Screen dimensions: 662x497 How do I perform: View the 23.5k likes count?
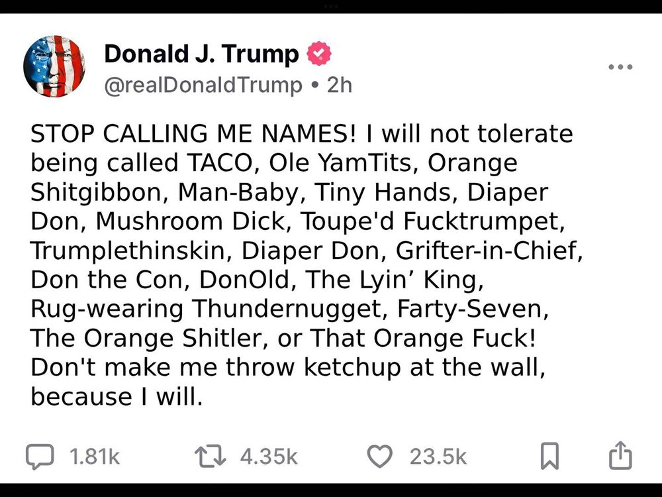point(438,457)
